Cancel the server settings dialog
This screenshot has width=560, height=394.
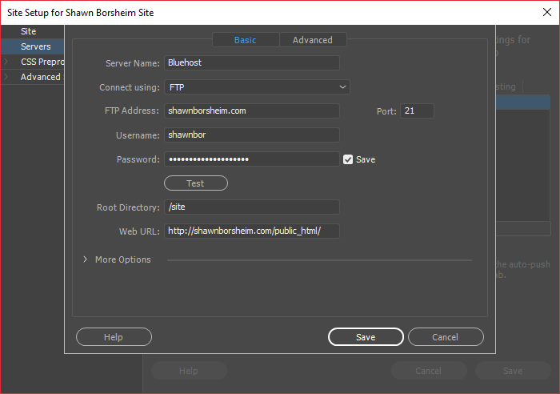(x=446, y=337)
